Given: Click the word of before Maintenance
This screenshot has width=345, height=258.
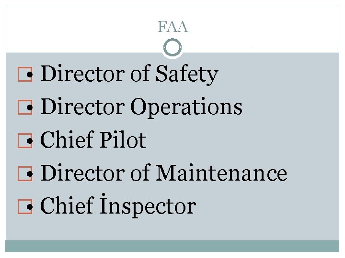Looking at the screenshot, I should [141, 173].
